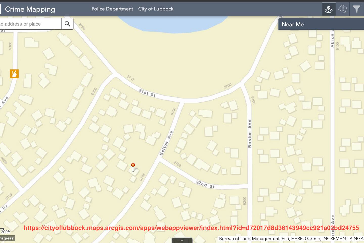Click the magnifying glass search button
This screenshot has width=364, height=243.
pyautogui.click(x=67, y=24)
